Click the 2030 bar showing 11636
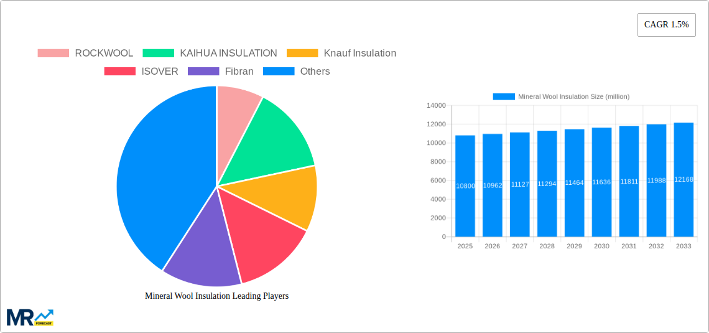 pos(602,182)
